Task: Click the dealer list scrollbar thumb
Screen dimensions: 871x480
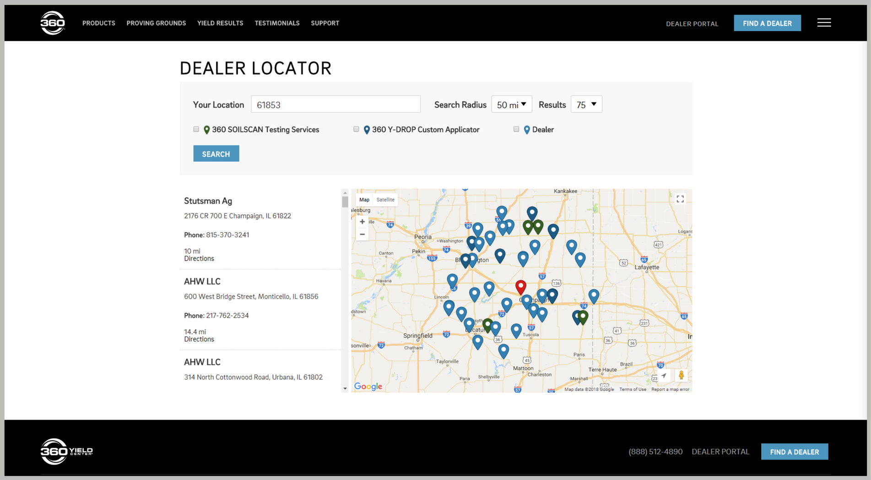Action: [345, 202]
